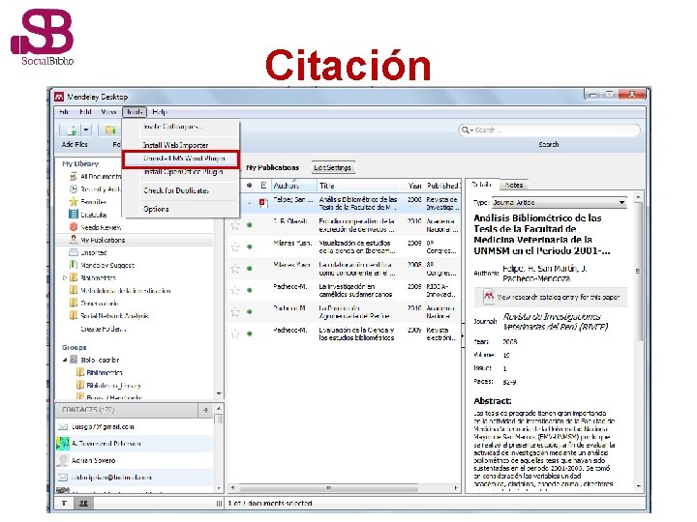Open PDF icon of Análisis Bibliométrico row
This screenshot has width=697, height=522.
pyautogui.click(x=263, y=203)
